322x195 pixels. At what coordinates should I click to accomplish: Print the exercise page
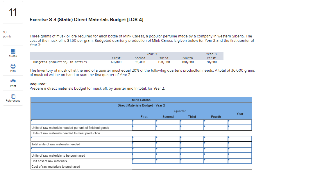tap(12, 83)
